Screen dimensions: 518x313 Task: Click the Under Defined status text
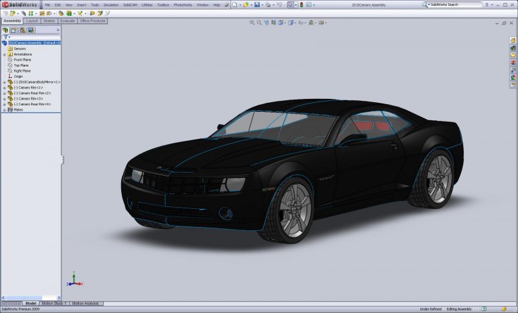pyautogui.click(x=431, y=309)
